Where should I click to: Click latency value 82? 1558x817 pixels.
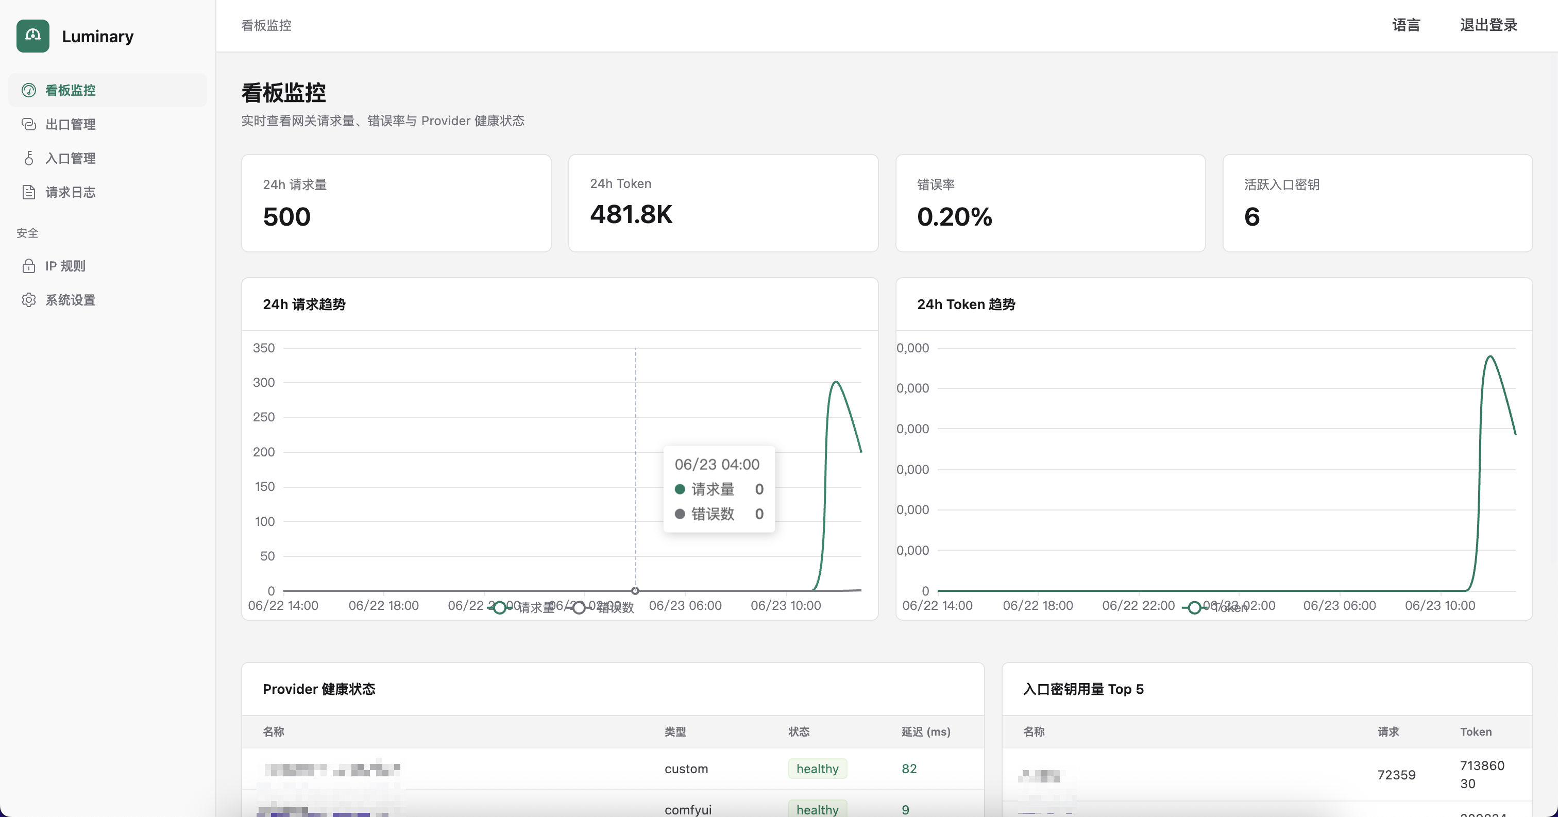coord(909,769)
